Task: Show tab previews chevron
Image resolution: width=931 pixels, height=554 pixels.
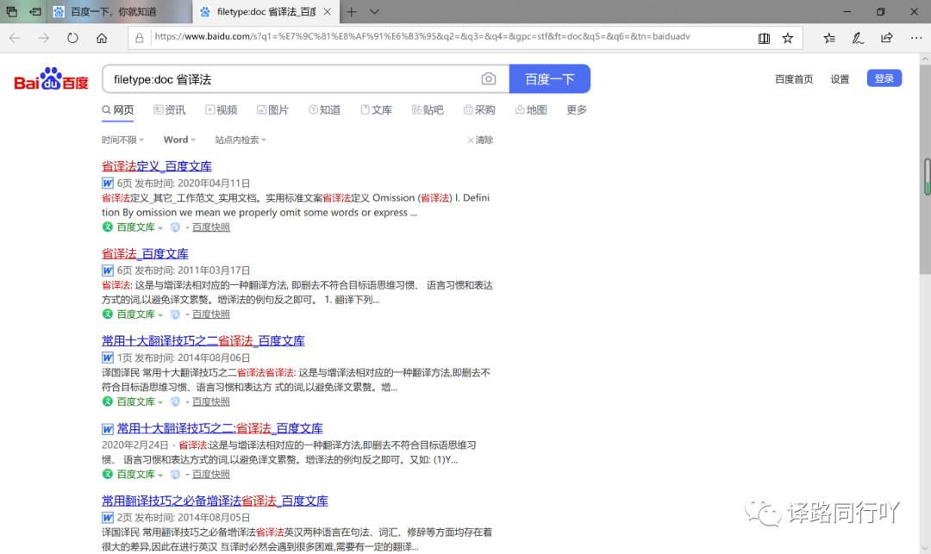Action: point(374,12)
